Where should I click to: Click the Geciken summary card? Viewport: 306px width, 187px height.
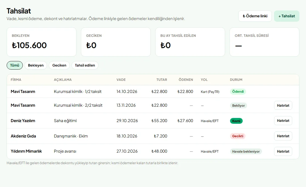tap(116, 42)
